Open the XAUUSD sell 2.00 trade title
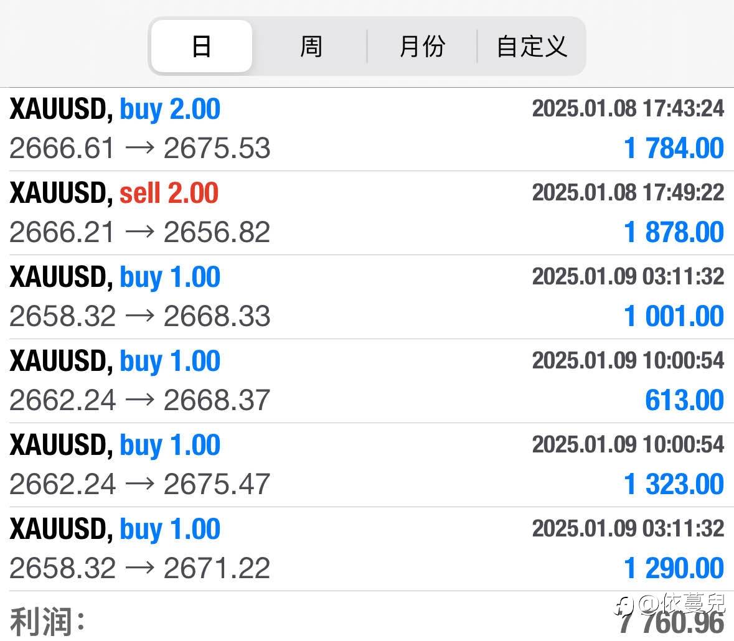The image size is (734, 641). (115, 194)
